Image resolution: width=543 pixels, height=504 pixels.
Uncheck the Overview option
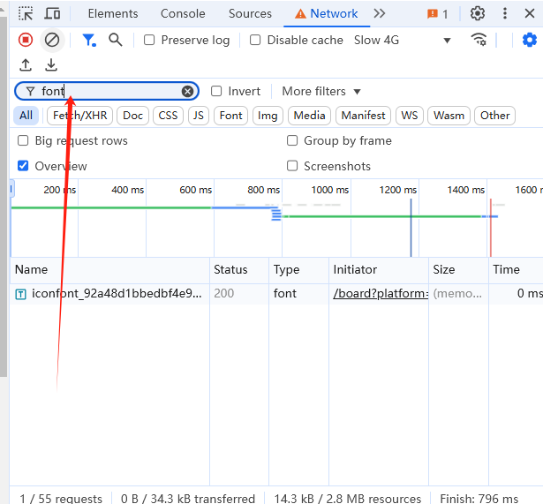[x=23, y=166]
